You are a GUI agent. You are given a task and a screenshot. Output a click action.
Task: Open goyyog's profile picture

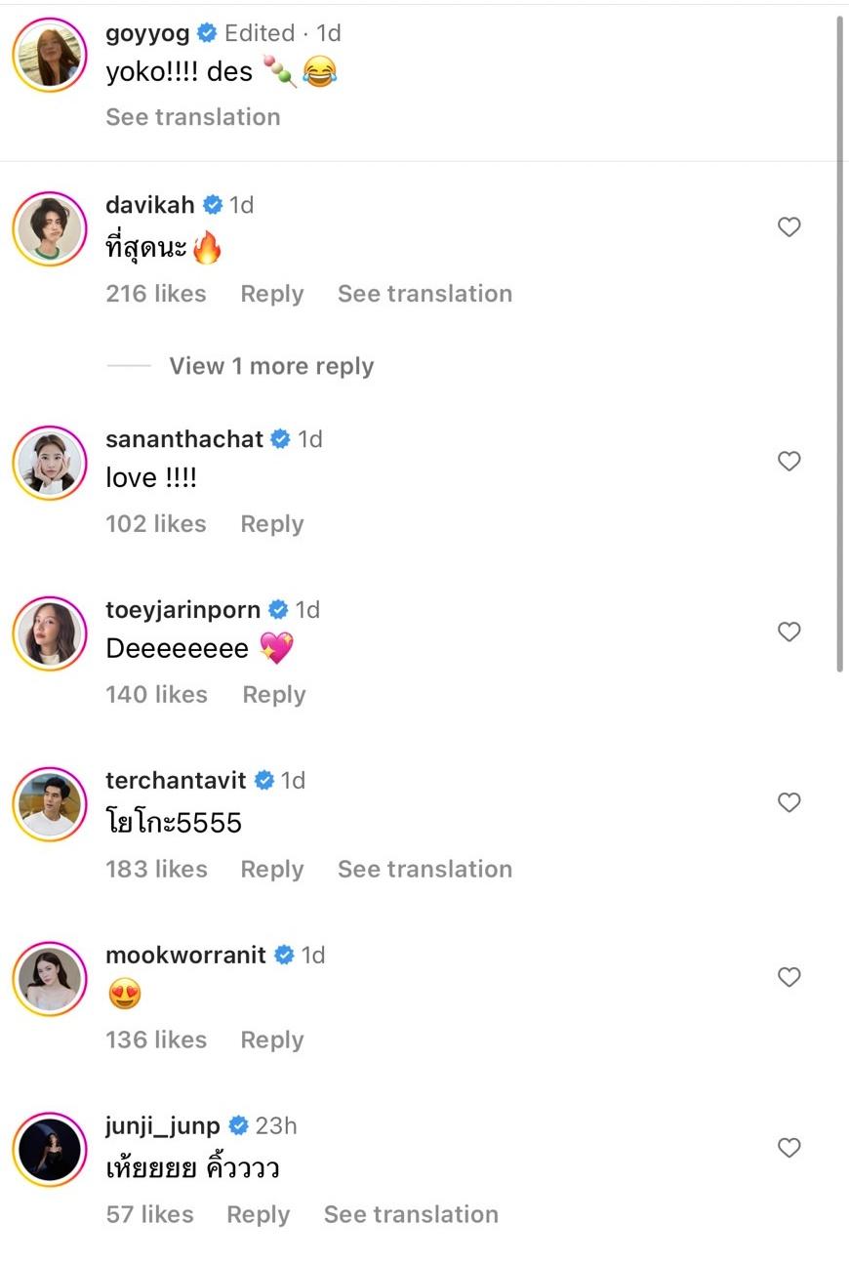tap(50, 55)
